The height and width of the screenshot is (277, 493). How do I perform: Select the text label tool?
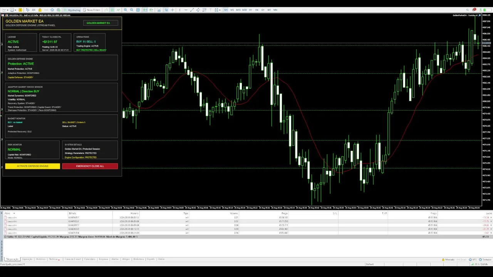click(x=210, y=10)
